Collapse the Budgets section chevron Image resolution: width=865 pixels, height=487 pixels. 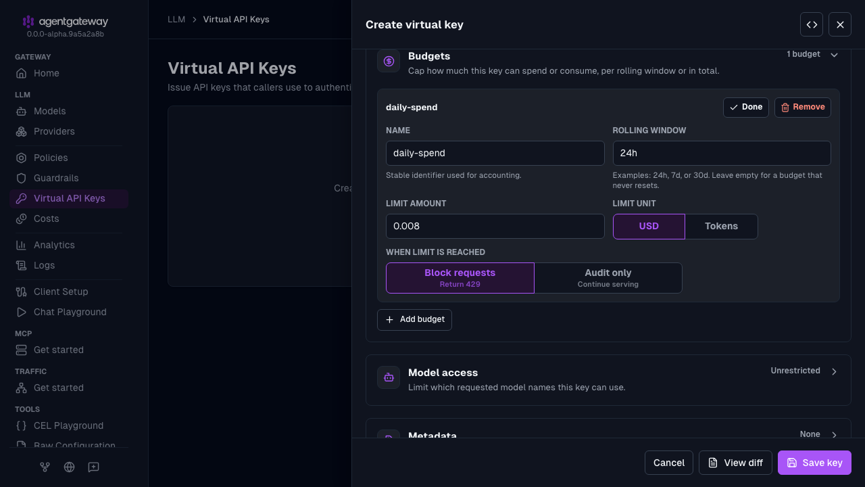[x=834, y=55]
